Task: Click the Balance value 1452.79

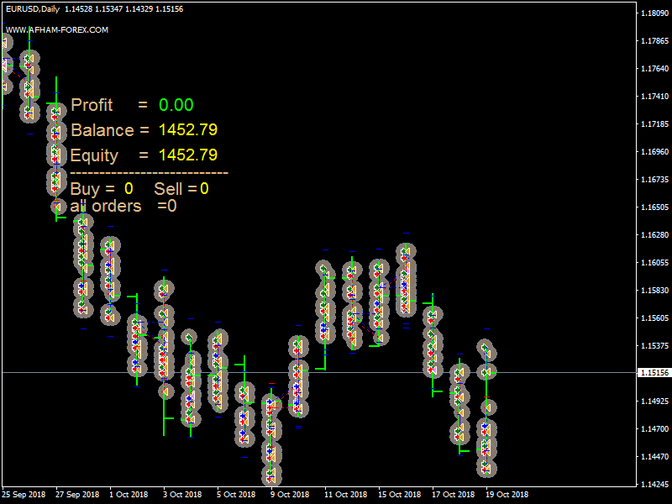Action: pyautogui.click(x=188, y=130)
